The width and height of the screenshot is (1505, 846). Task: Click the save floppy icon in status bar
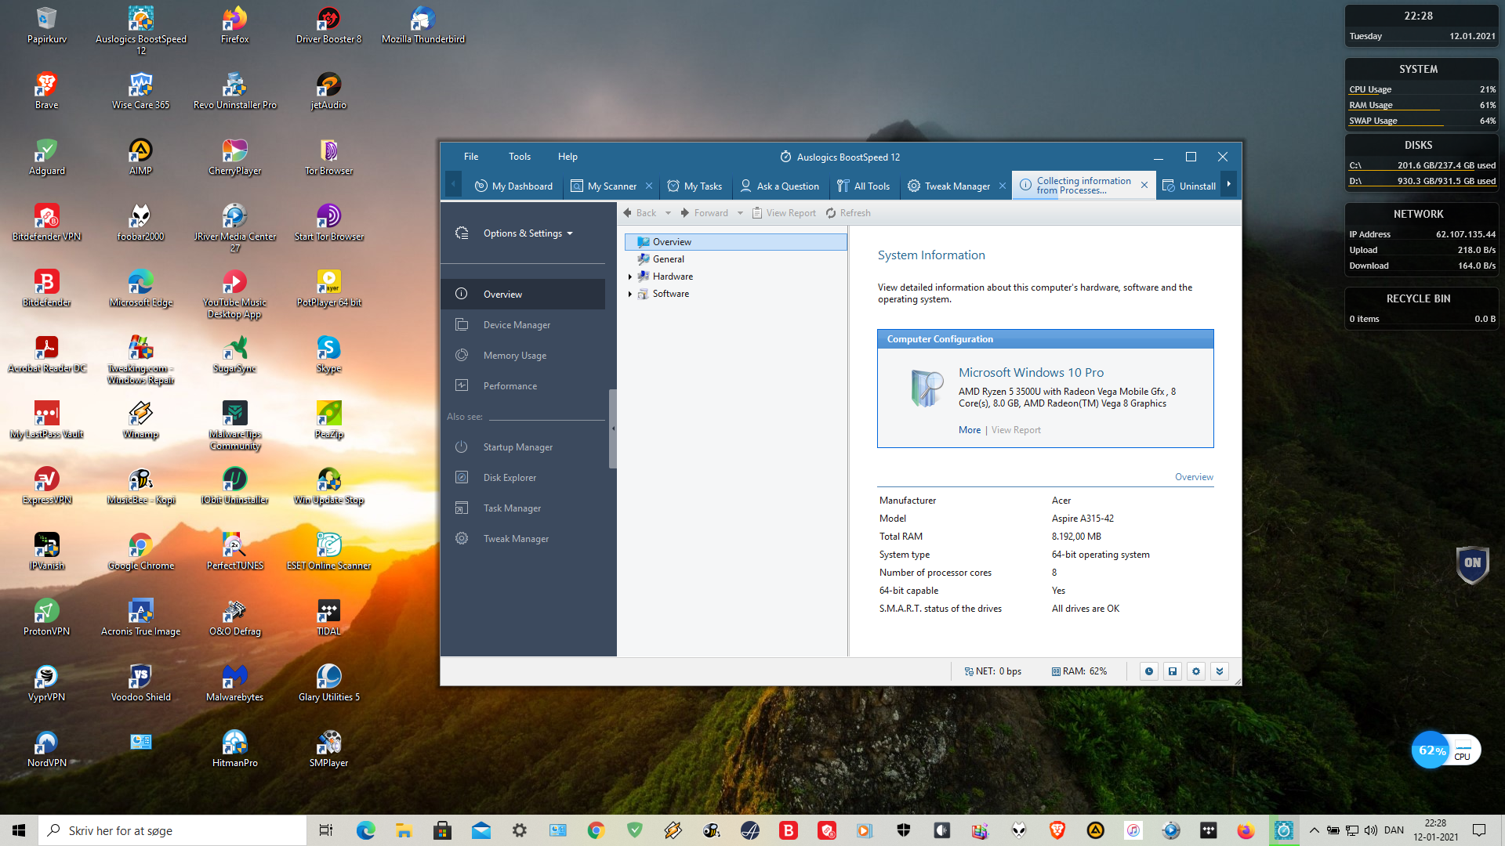(x=1173, y=671)
